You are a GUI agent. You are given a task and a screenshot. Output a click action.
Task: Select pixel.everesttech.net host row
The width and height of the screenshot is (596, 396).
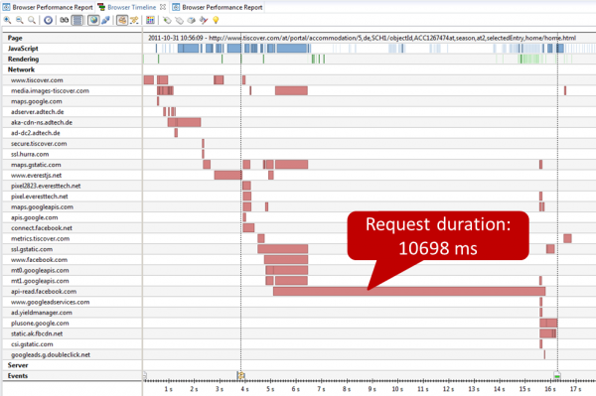click(x=73, y=197)
